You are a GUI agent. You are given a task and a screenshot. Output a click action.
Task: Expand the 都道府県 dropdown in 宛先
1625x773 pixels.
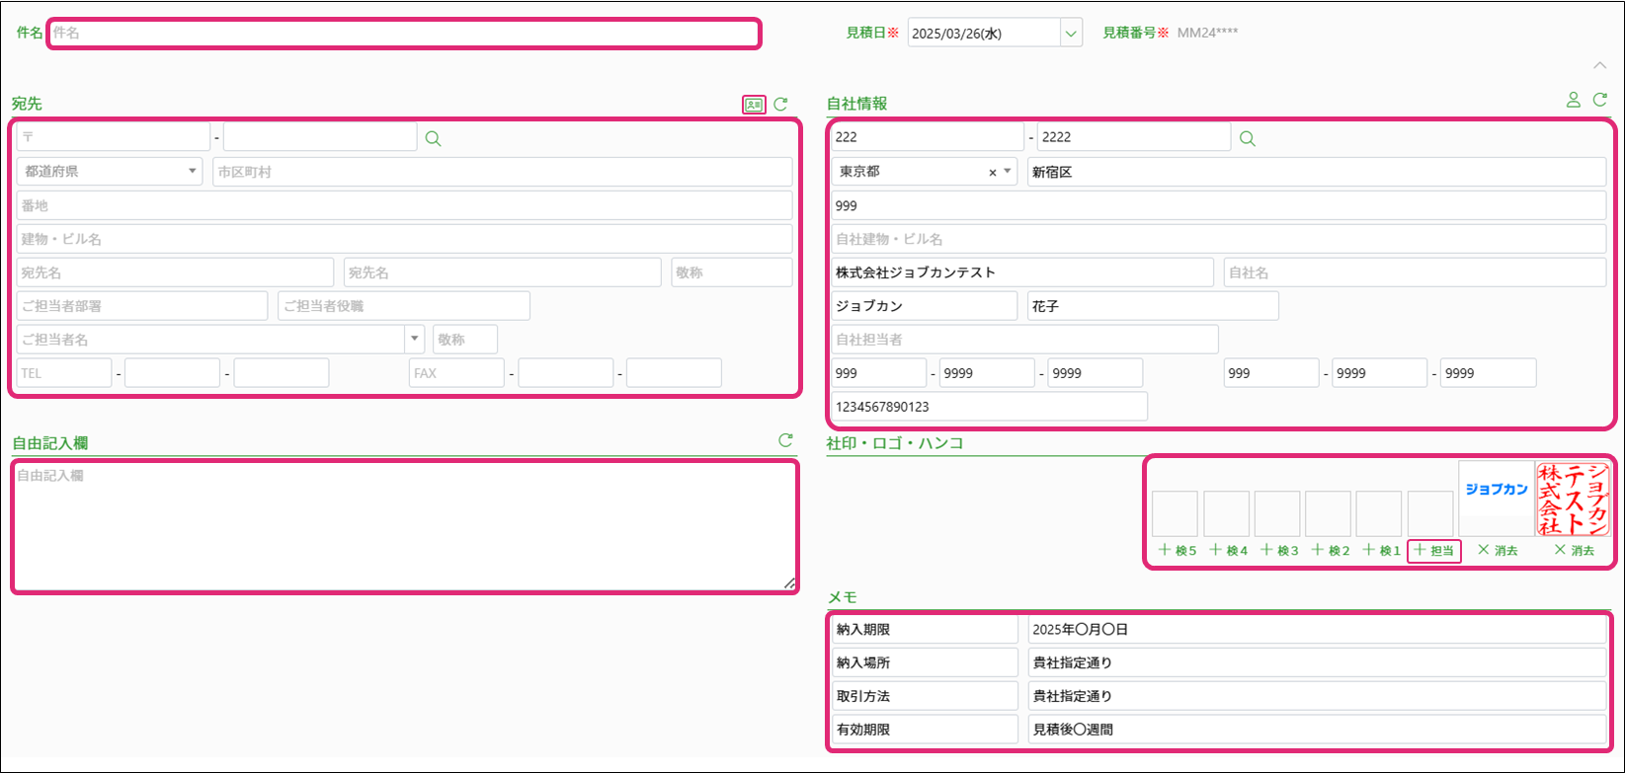pos(192,172)
